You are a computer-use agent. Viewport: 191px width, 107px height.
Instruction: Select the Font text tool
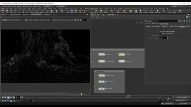click(56, 11)
